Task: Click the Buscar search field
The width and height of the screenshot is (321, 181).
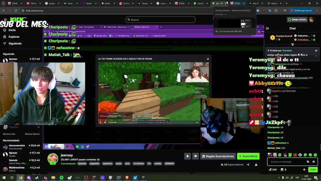Action: (x=160, y=20)
